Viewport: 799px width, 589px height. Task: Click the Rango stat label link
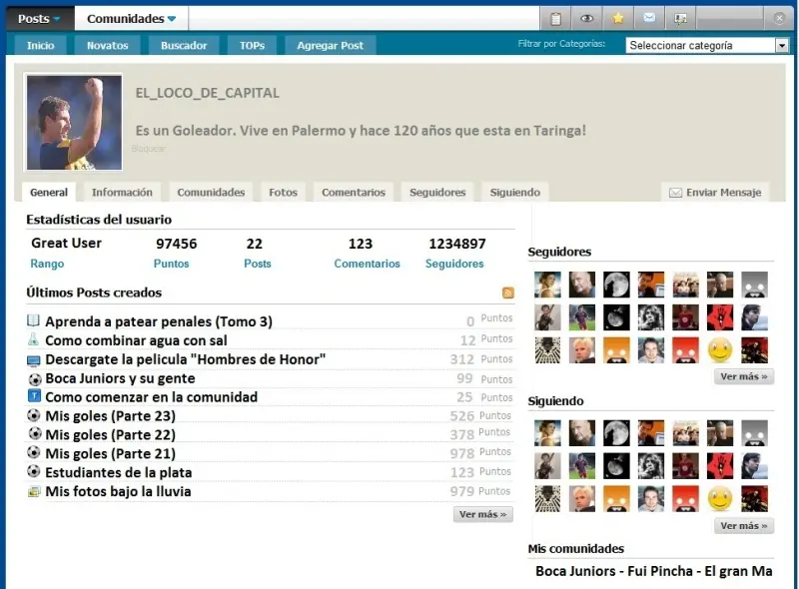coord(47,264)
